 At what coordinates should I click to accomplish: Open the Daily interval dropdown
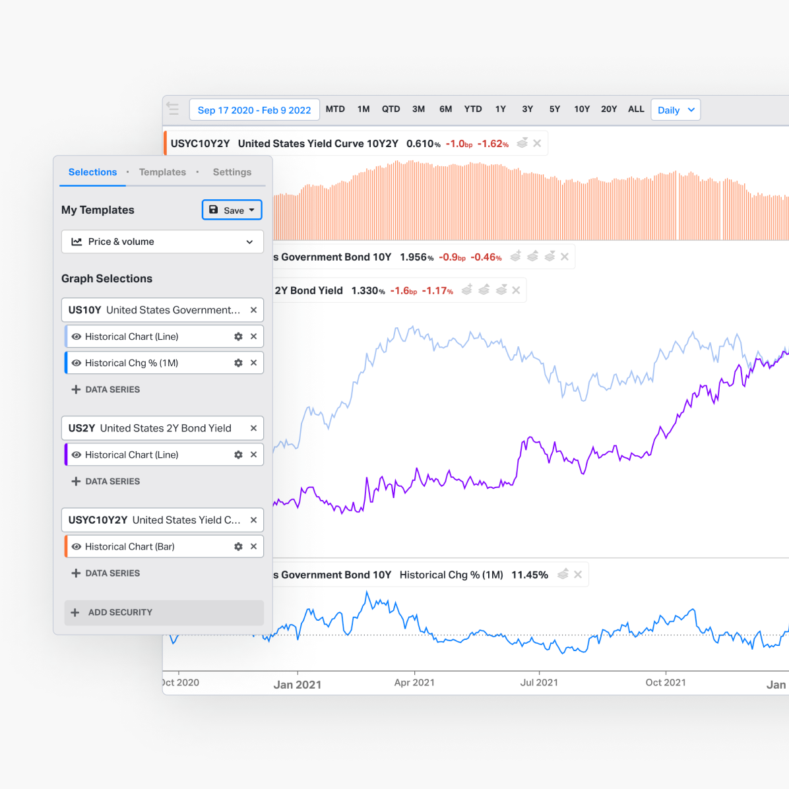(676, 110)
